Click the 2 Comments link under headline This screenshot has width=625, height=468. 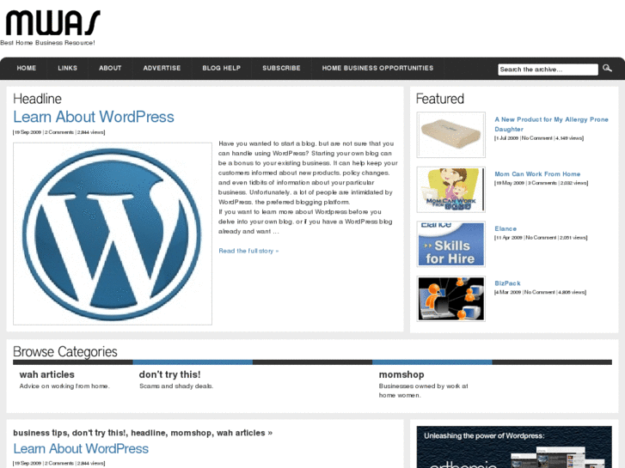tap(59, 132)
